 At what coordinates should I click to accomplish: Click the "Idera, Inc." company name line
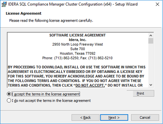pos(77,40)
